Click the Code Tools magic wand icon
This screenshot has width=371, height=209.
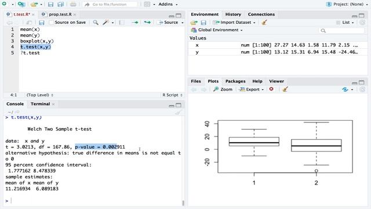pos(106,23)
